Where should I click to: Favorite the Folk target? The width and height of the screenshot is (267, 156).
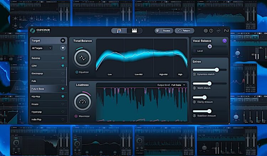pyautogui.click(x=63, y=81)
